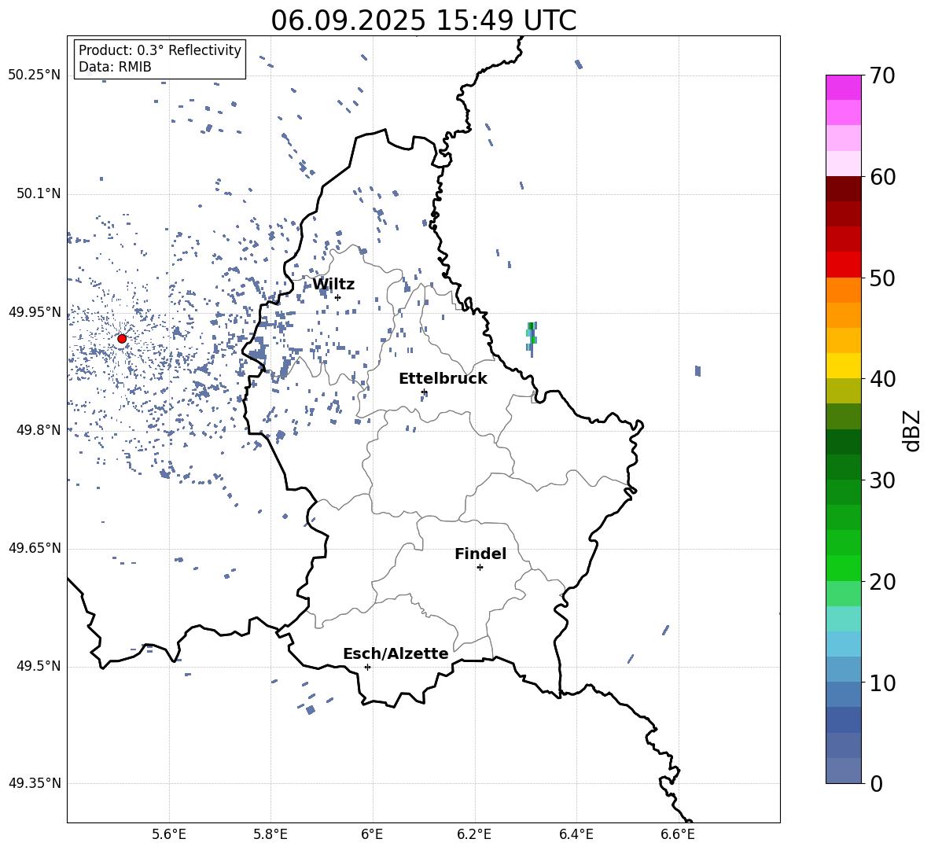Click the Wiltz city label
The image size is (931, 850).
coord(333,285)
